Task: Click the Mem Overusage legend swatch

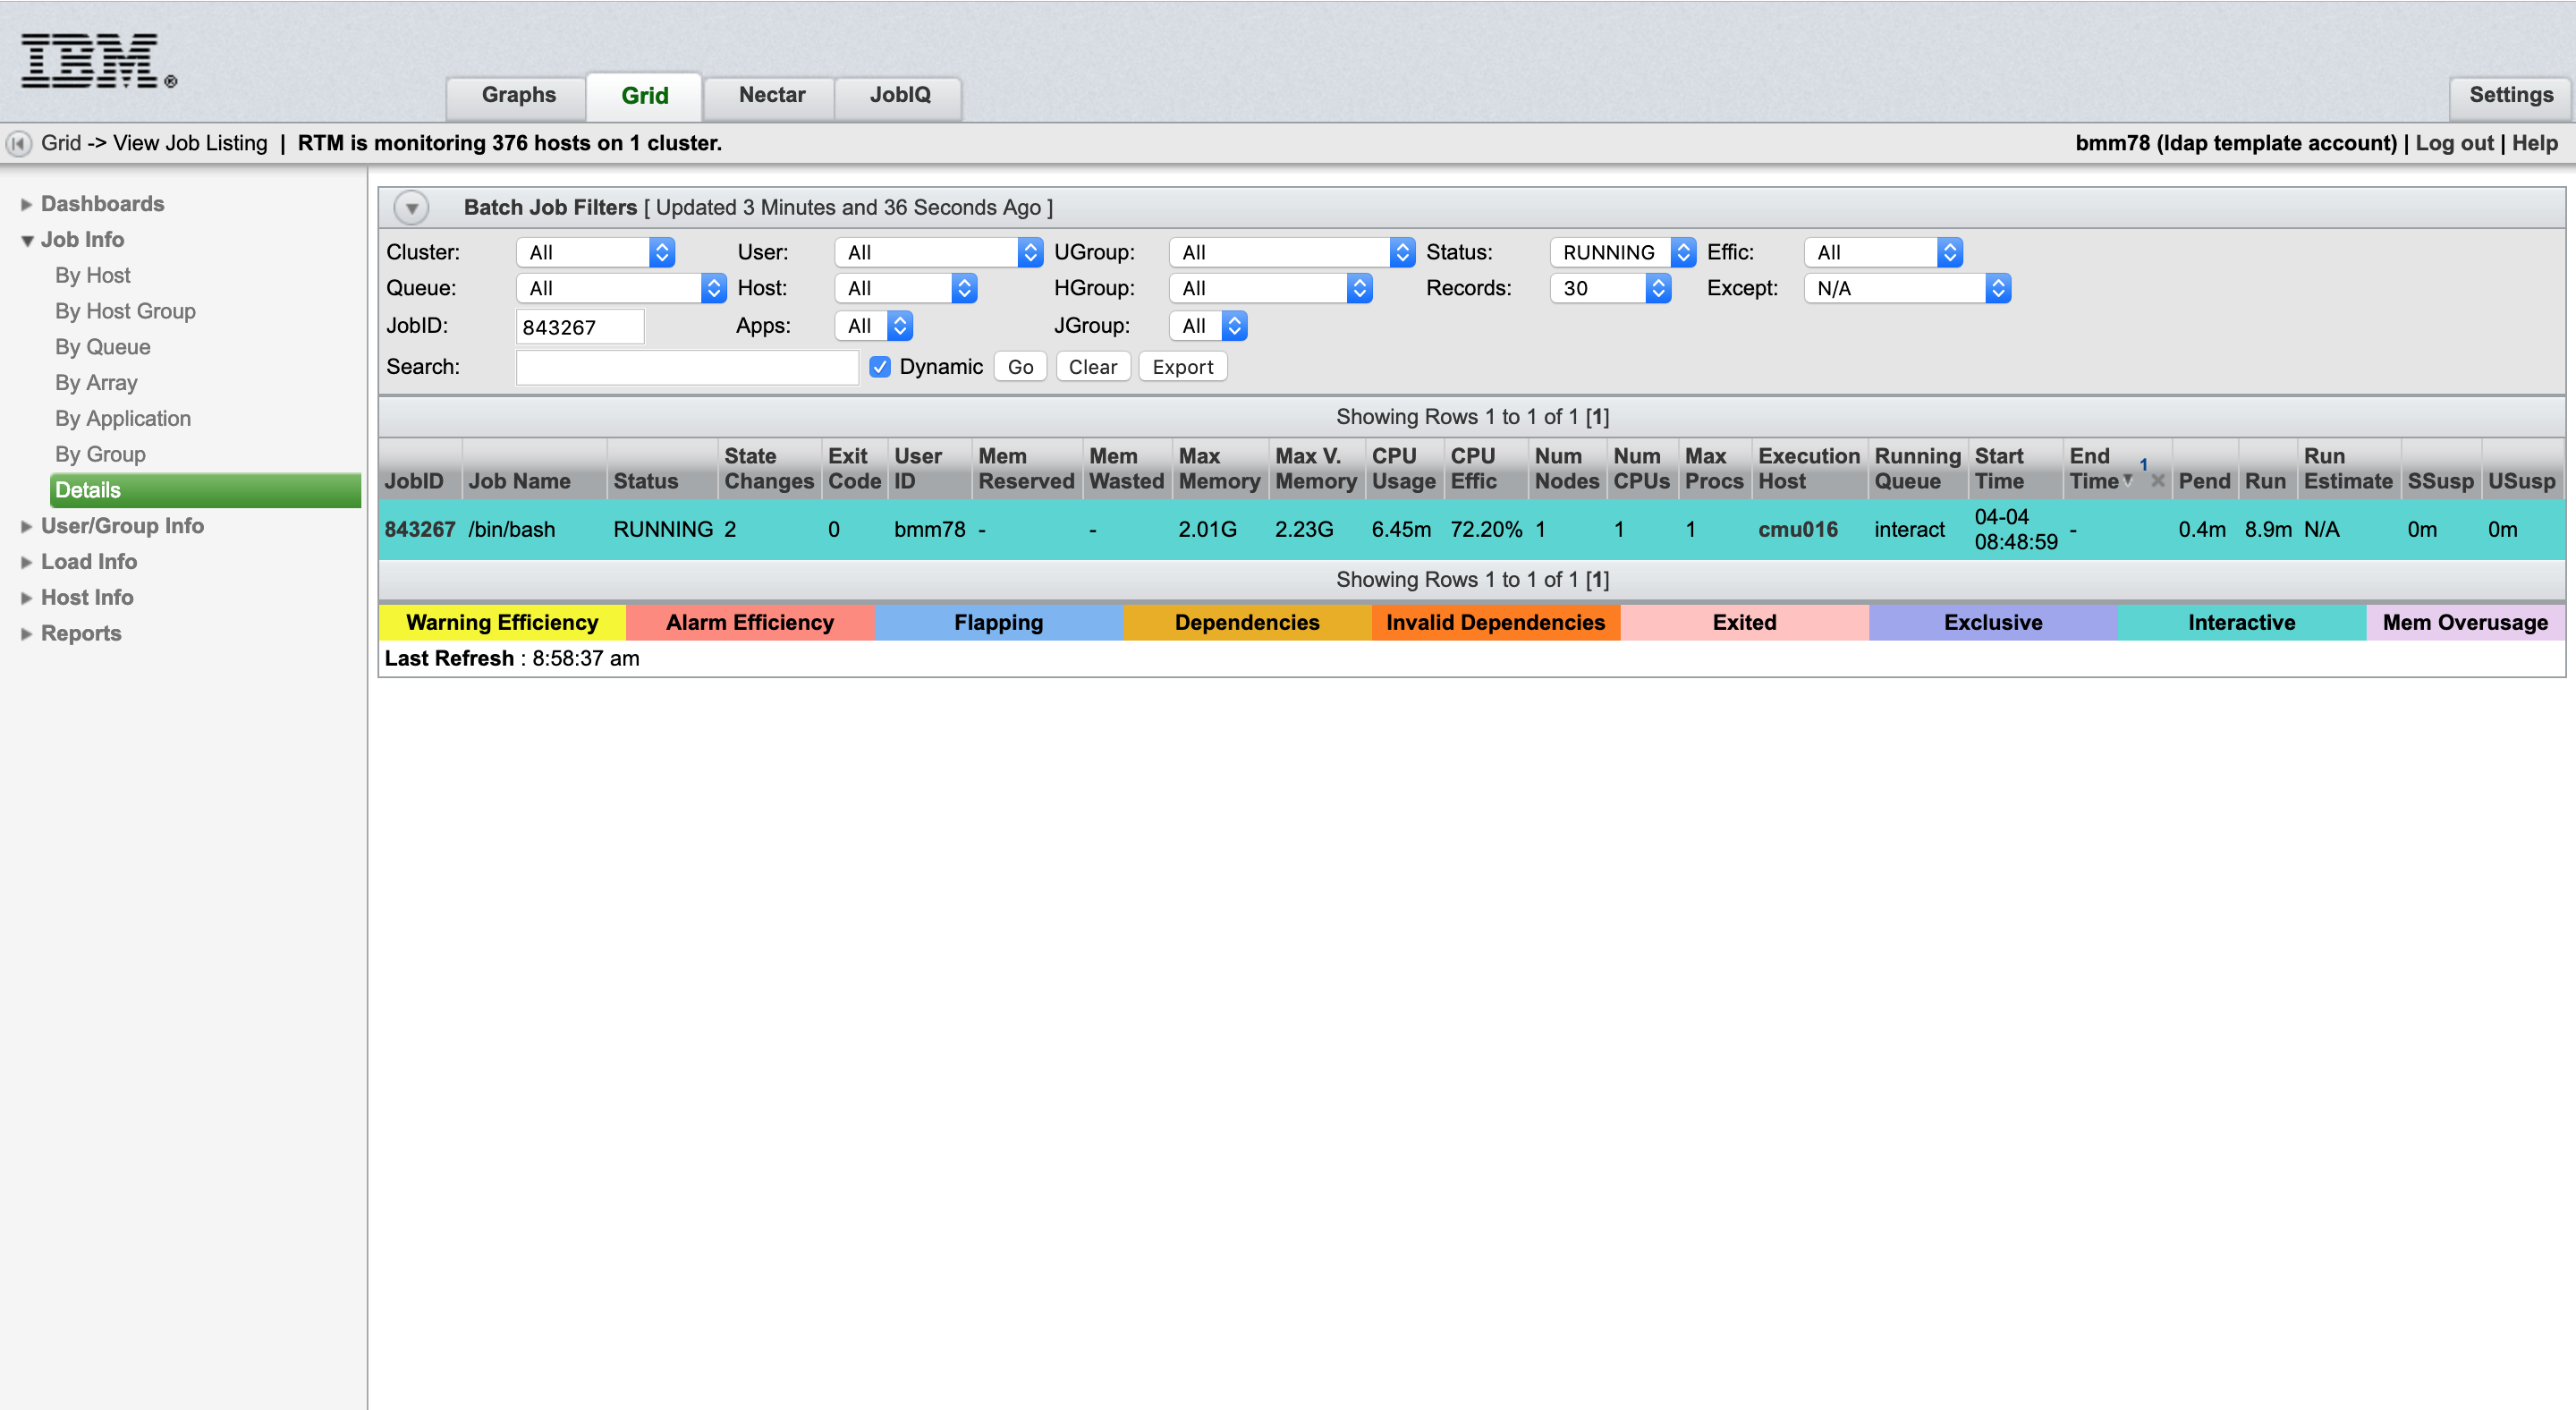Action: (x=2465, y=622)
